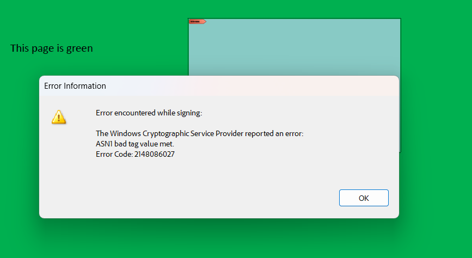The width and height of the screenshot is (472, 258).
Task: Click the 'Error encountered while signing' line
Action: (x=149, y=113)
